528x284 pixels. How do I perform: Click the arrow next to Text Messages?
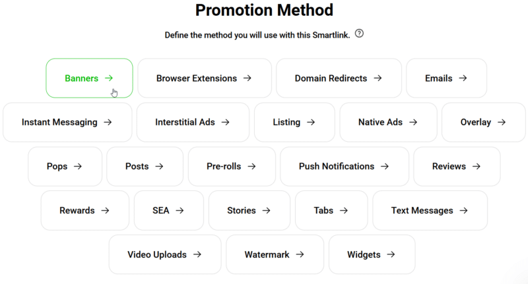463,211
